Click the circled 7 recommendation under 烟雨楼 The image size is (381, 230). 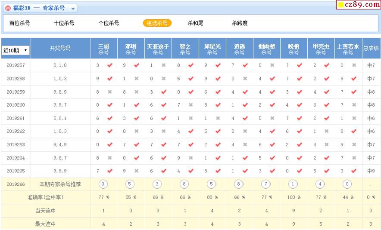click(x=266, y=184)
